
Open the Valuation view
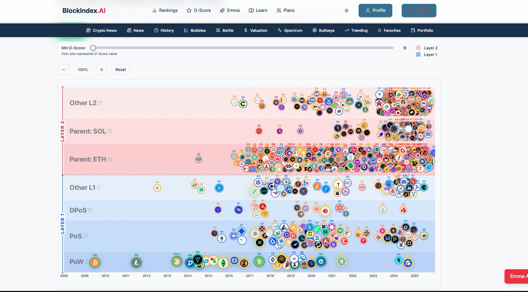coord(255,30)
